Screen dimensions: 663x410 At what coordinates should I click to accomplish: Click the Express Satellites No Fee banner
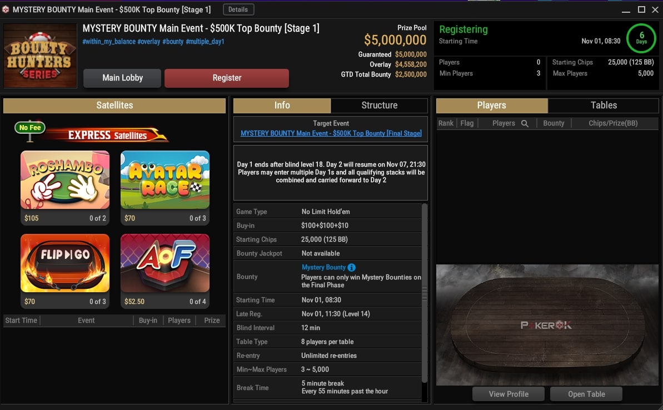click(91, 132)
